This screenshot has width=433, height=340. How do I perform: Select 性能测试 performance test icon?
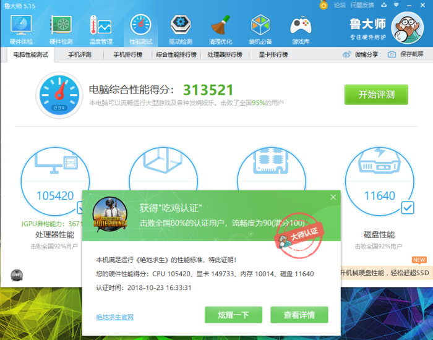[141, 30]
